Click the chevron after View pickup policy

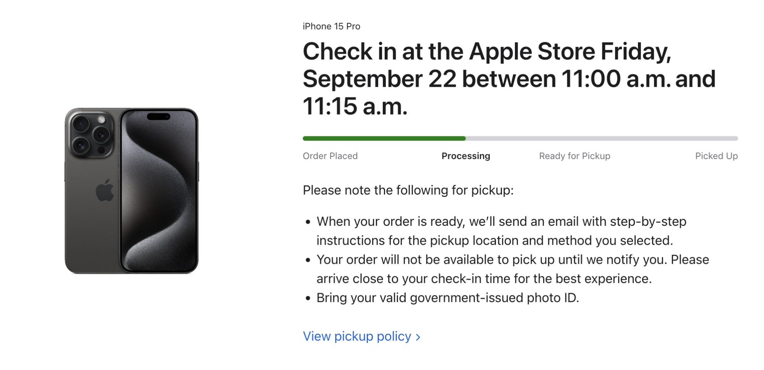(418, 337)
